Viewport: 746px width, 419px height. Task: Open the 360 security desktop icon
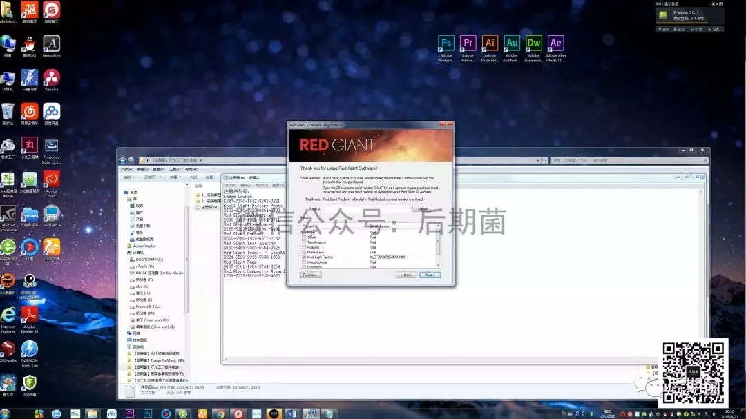[30, 385]
